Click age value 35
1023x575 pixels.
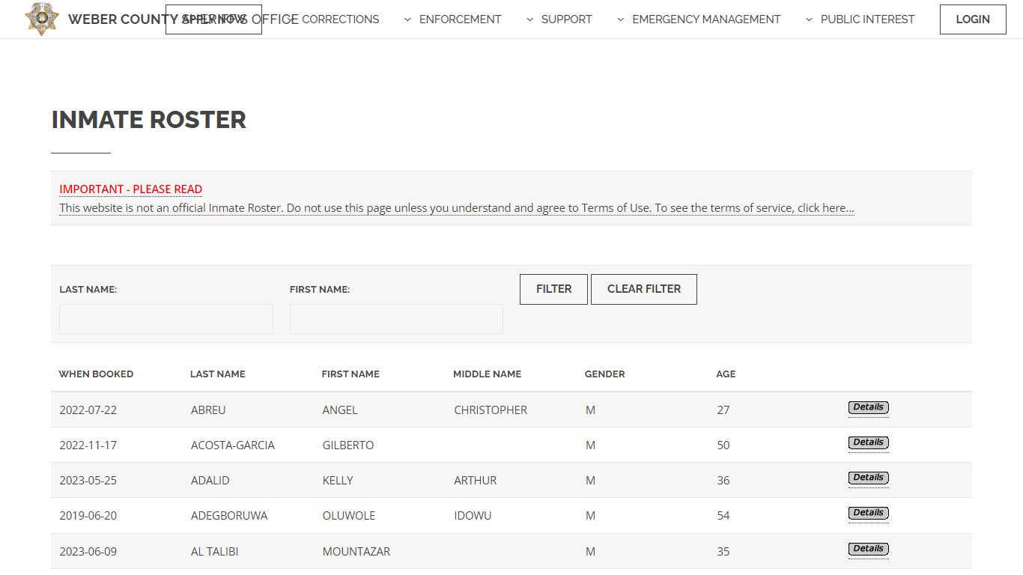723,552
